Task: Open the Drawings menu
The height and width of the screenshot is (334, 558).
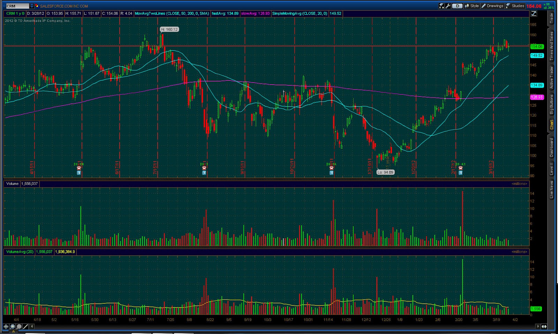Action: click(492, 6)
